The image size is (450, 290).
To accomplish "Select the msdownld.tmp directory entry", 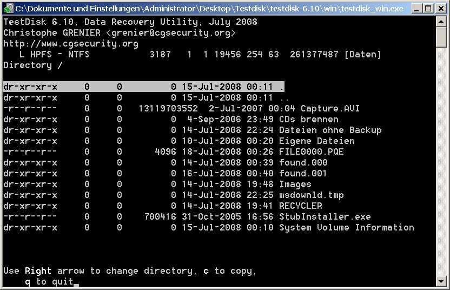I will point(173,195).
